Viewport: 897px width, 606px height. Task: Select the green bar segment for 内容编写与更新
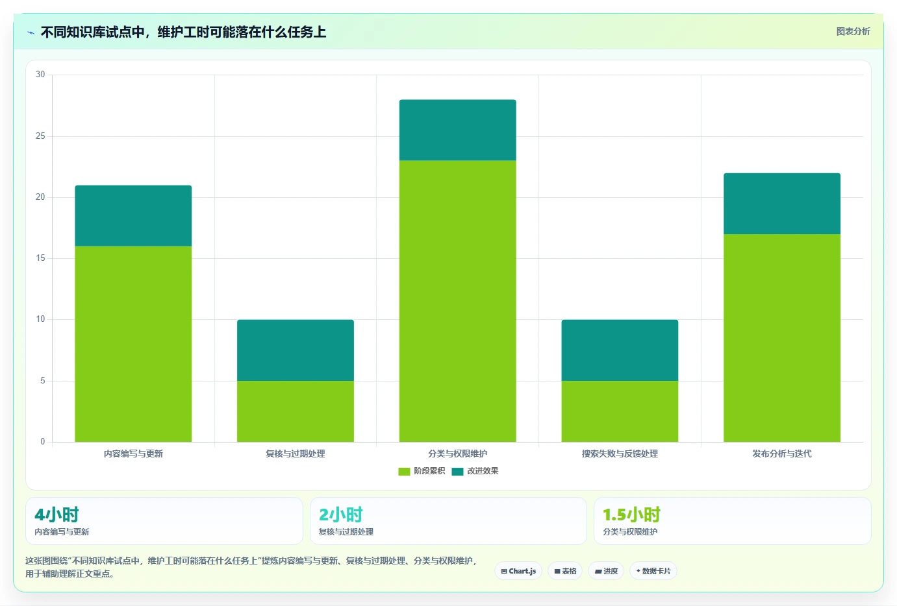point(133,344)
